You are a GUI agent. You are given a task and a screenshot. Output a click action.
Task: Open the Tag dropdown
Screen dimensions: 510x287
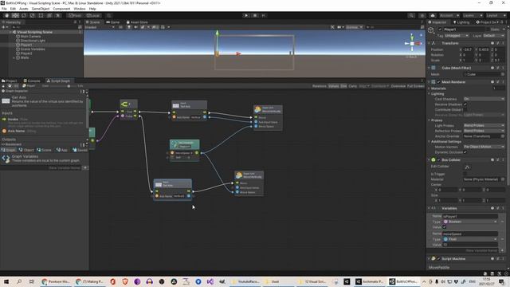[457, 35]
